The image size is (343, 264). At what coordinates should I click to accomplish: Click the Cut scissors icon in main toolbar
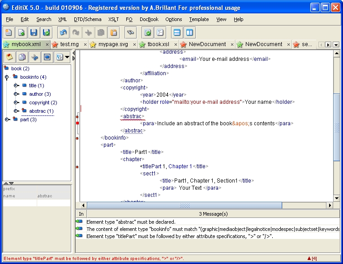tap(88, 33)
